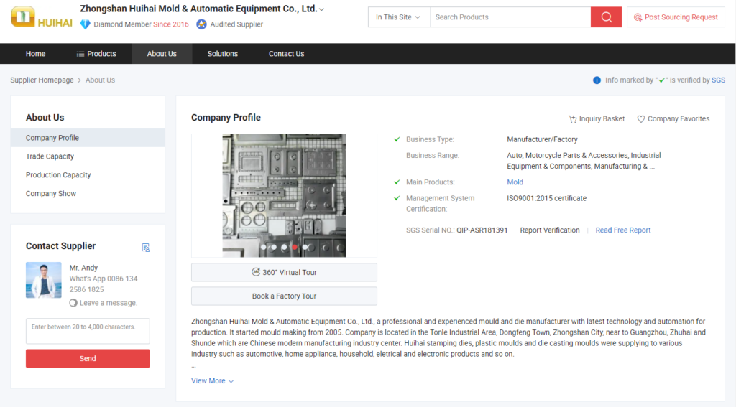Screen dimensions: 736x407
Task: Click the Company Favorites link
Action: (673, 119)
